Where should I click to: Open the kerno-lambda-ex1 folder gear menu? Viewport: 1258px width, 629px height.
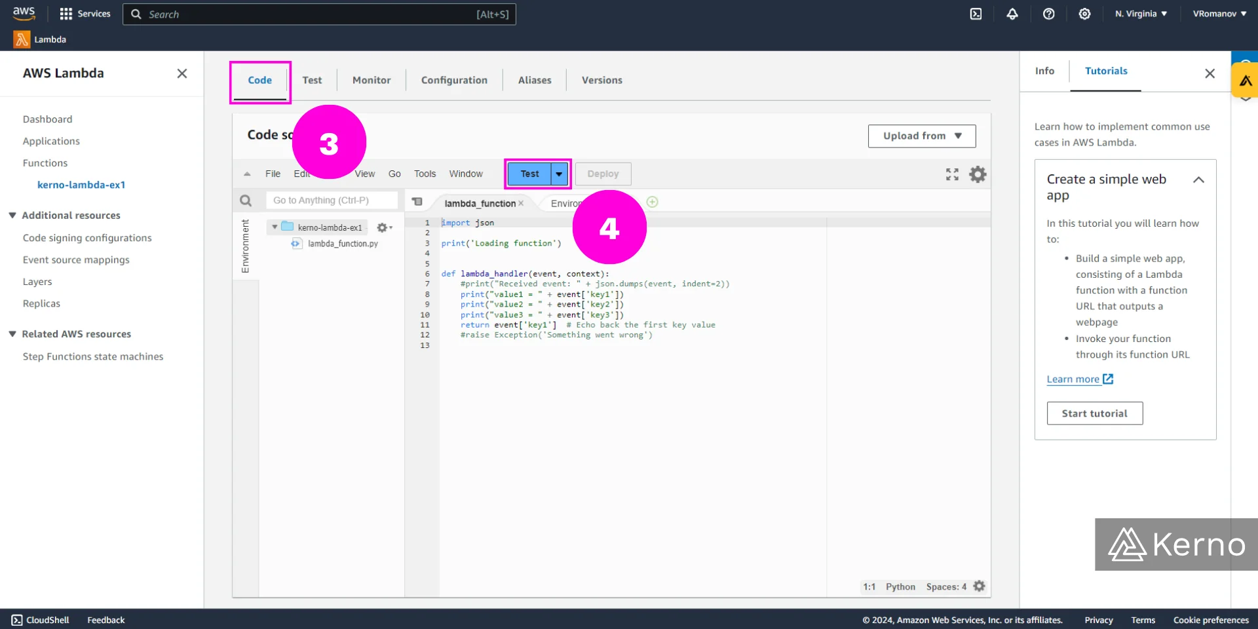384,227
